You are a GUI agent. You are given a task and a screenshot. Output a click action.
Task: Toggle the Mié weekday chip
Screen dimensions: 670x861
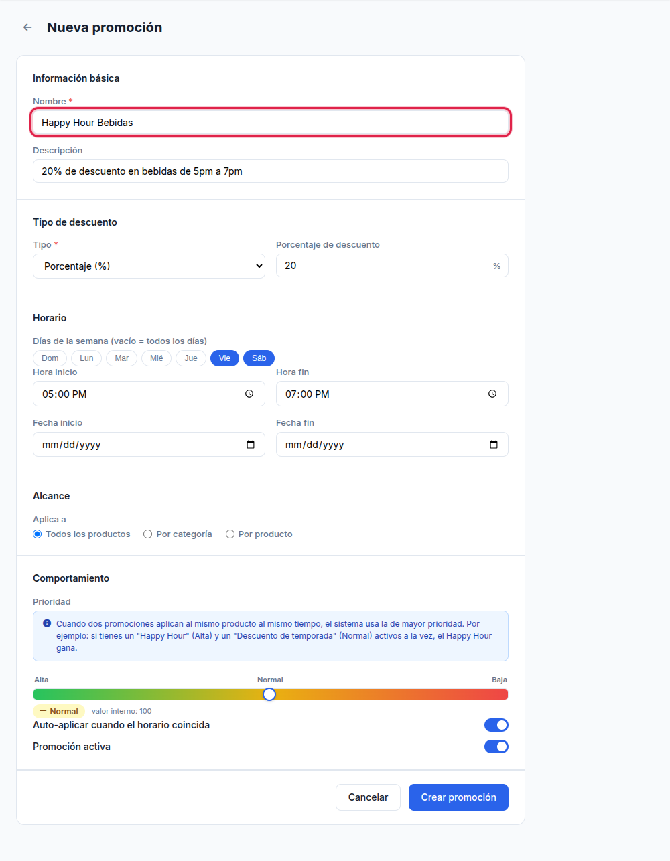pos(157,358)
